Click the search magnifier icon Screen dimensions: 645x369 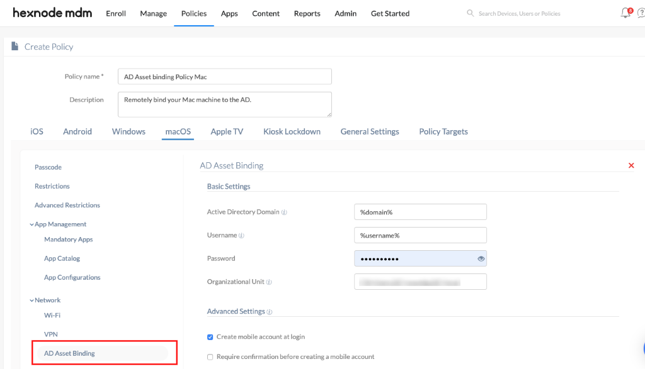pyautogui.click(x=470, y=13)
